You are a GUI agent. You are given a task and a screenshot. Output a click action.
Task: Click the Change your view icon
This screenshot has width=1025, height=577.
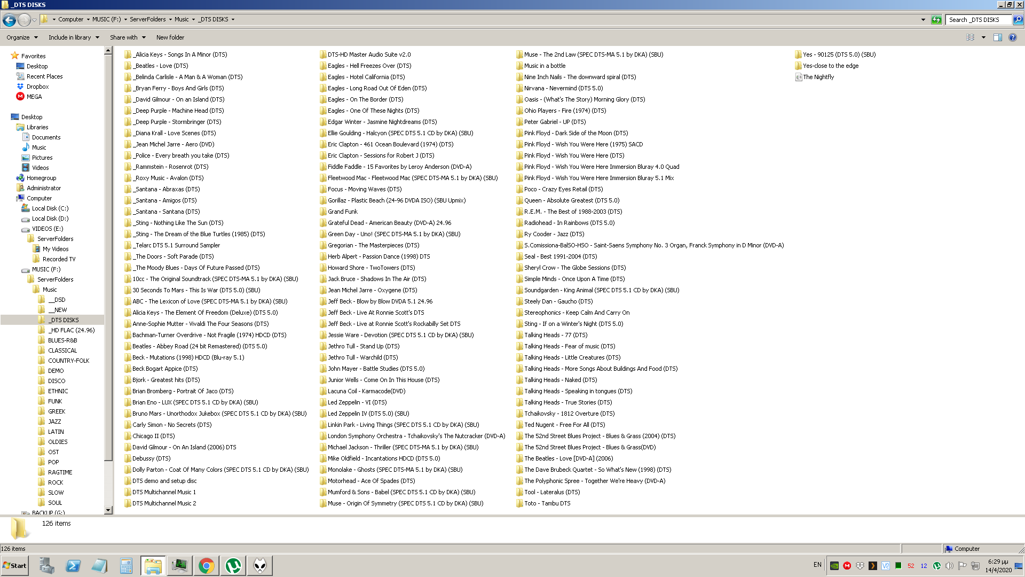[970, 37]
